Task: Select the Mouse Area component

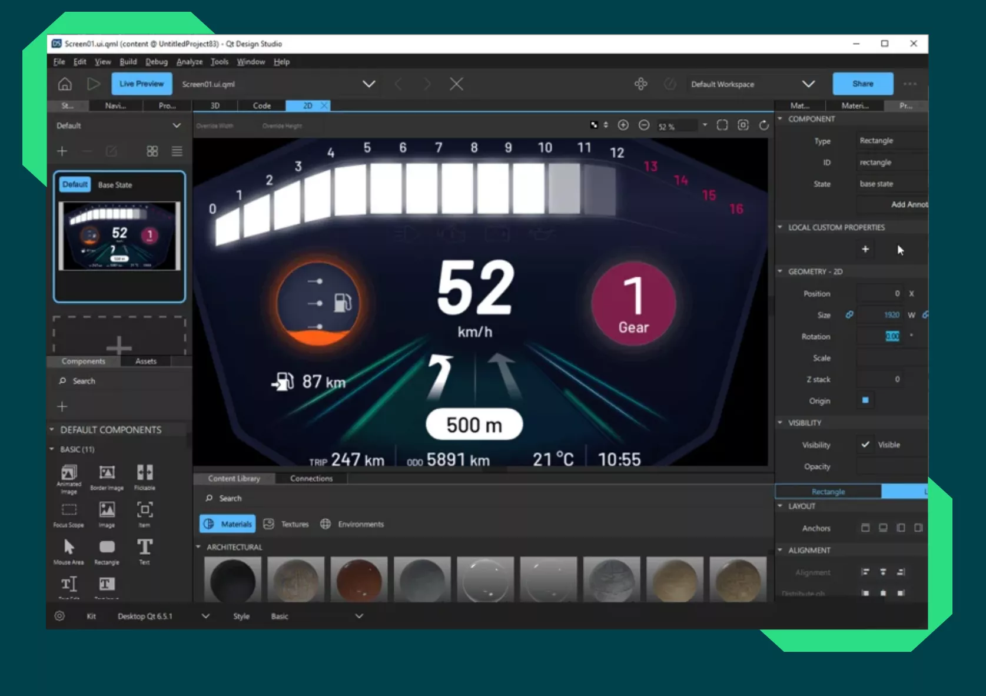Action: pyautogui.click(x=69, y=552)
